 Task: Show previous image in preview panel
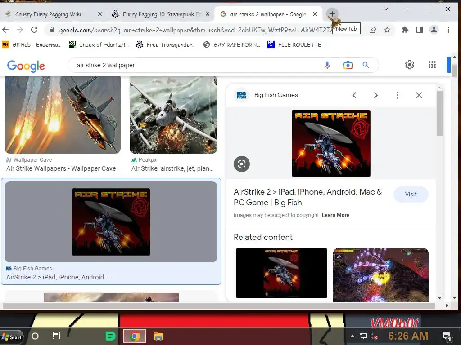pos(354,95)
